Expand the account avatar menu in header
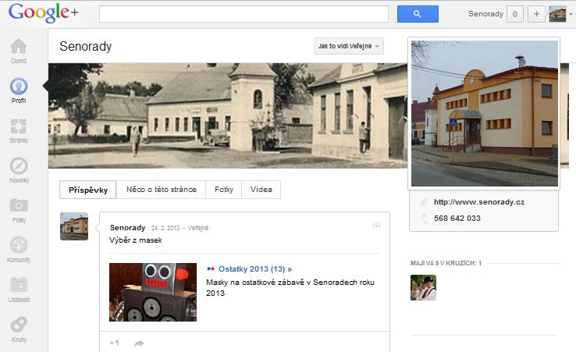Screen dimensions: 576x352 [561, 14]
